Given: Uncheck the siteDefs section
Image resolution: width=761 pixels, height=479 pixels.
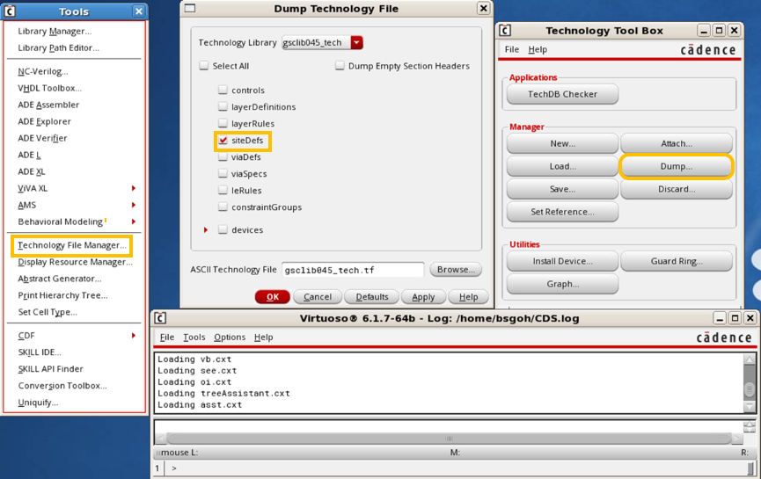Looking at the screenshot, I should (223, 140).
